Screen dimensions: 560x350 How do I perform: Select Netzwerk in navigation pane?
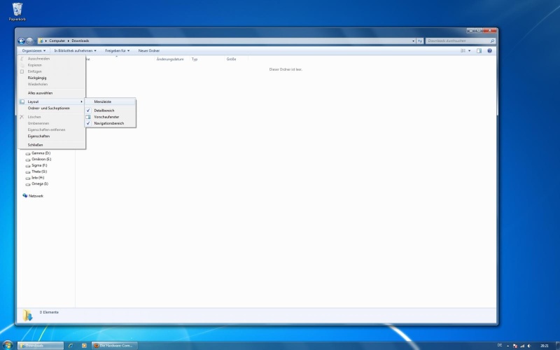tap(36, 196)
